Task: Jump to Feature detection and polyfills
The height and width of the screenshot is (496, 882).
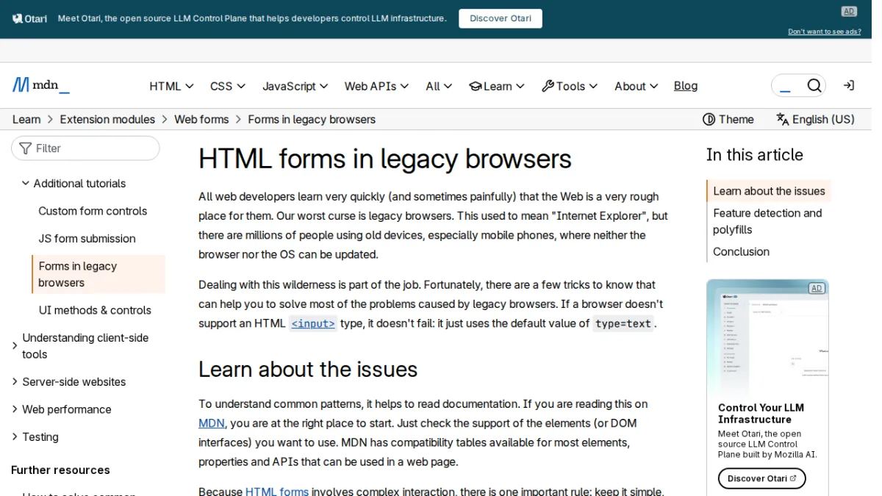Action: (x=767, y=221)
